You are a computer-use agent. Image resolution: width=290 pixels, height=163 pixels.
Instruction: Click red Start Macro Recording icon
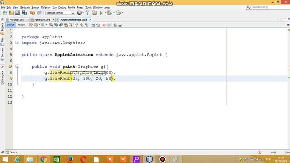pyautogui.click(x=104, y=25)
